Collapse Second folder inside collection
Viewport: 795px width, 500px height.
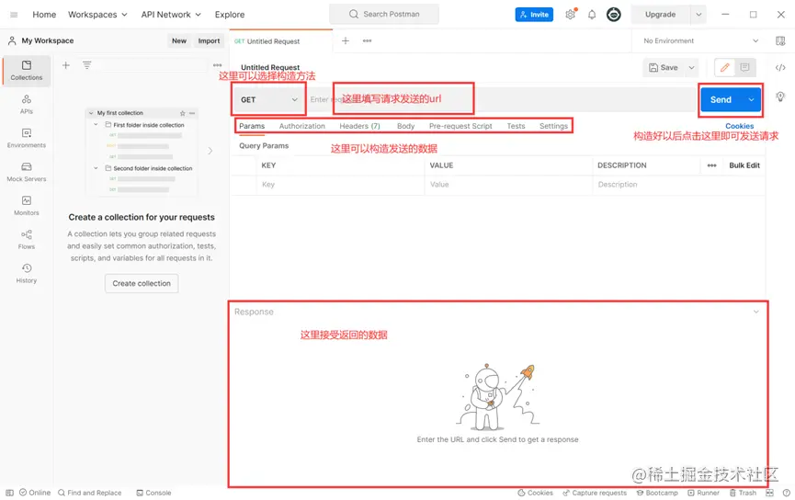[96, 168]
